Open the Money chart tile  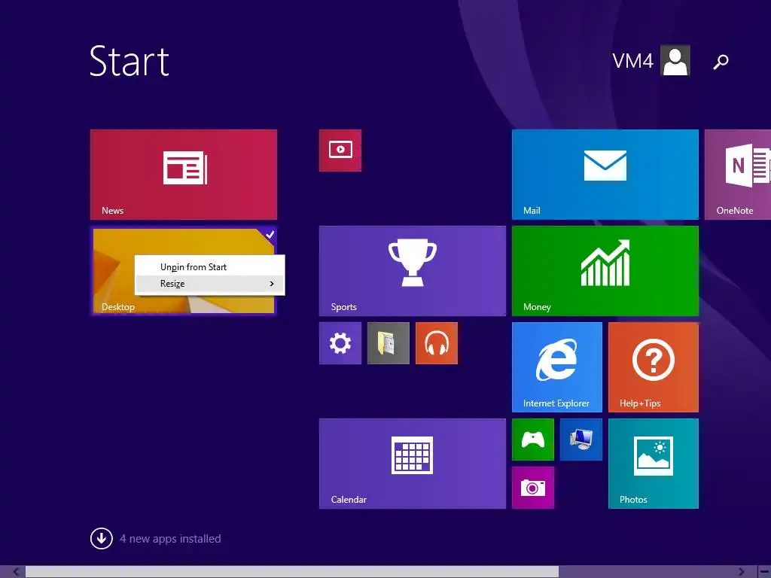605,271
